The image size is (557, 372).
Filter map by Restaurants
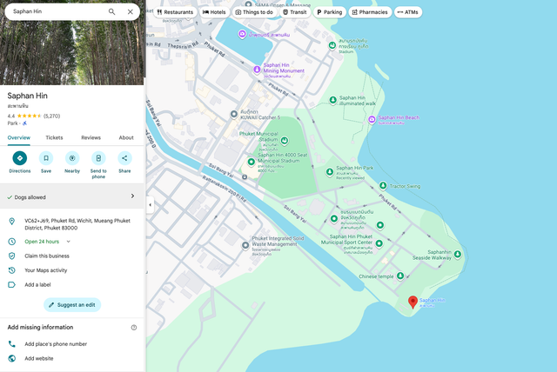click(x=175, y=12)
